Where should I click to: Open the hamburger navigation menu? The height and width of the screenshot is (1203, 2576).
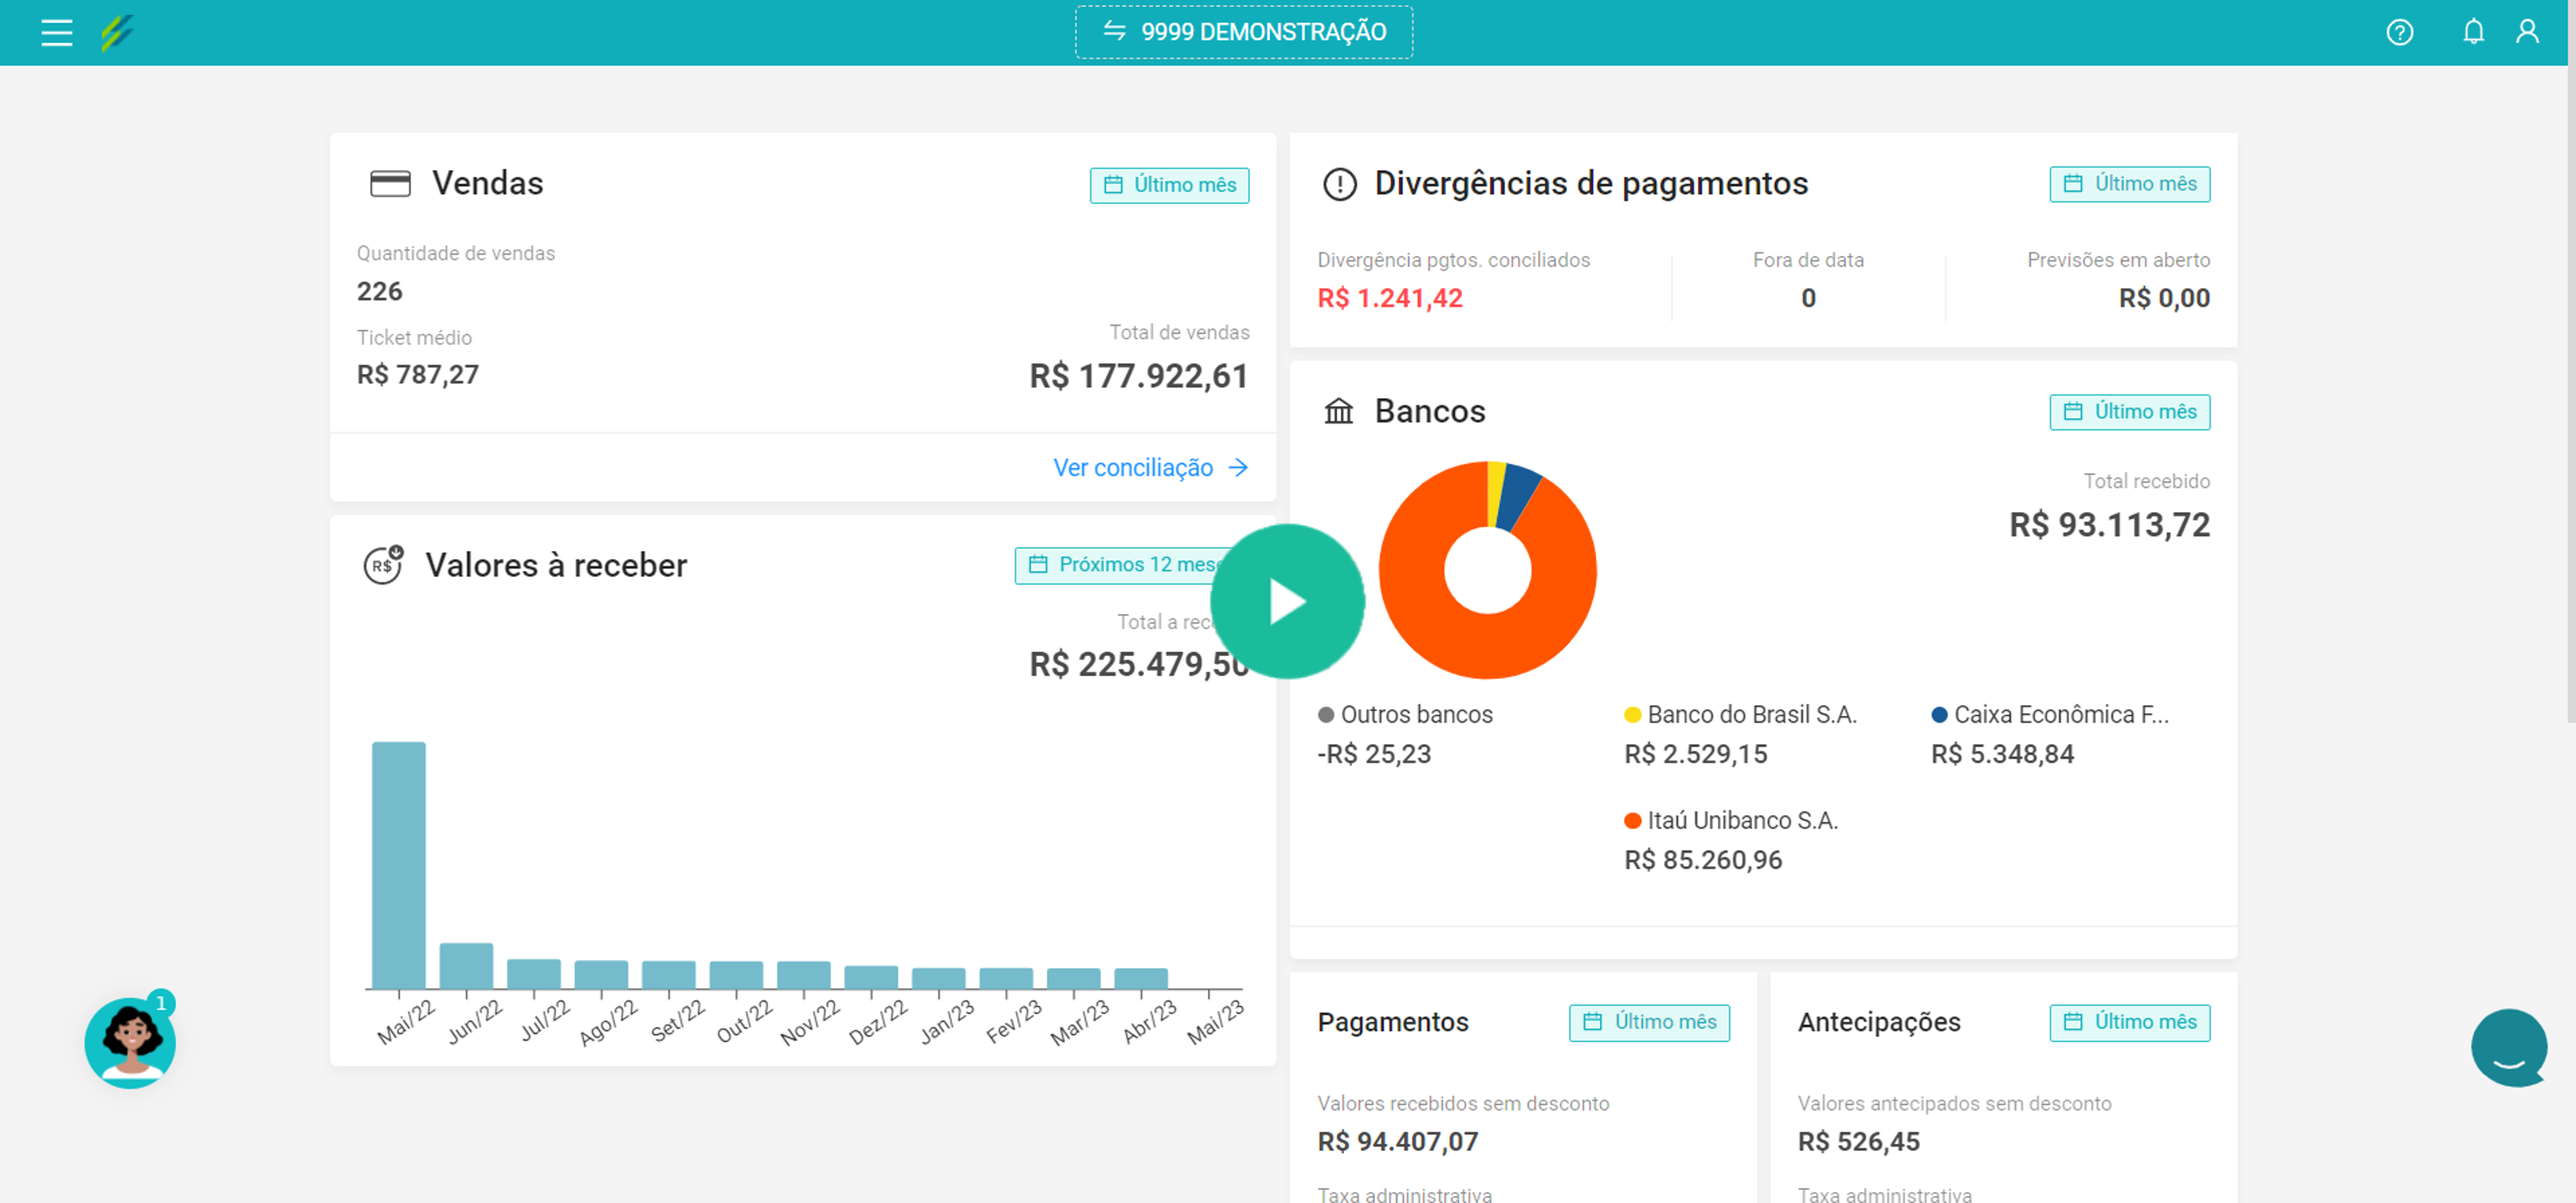pyautogui.click(x=57, y=33)
